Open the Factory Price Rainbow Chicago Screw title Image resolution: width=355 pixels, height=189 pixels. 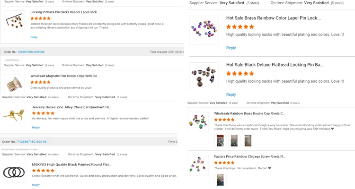pyautogui.click(x=249, y=156)
